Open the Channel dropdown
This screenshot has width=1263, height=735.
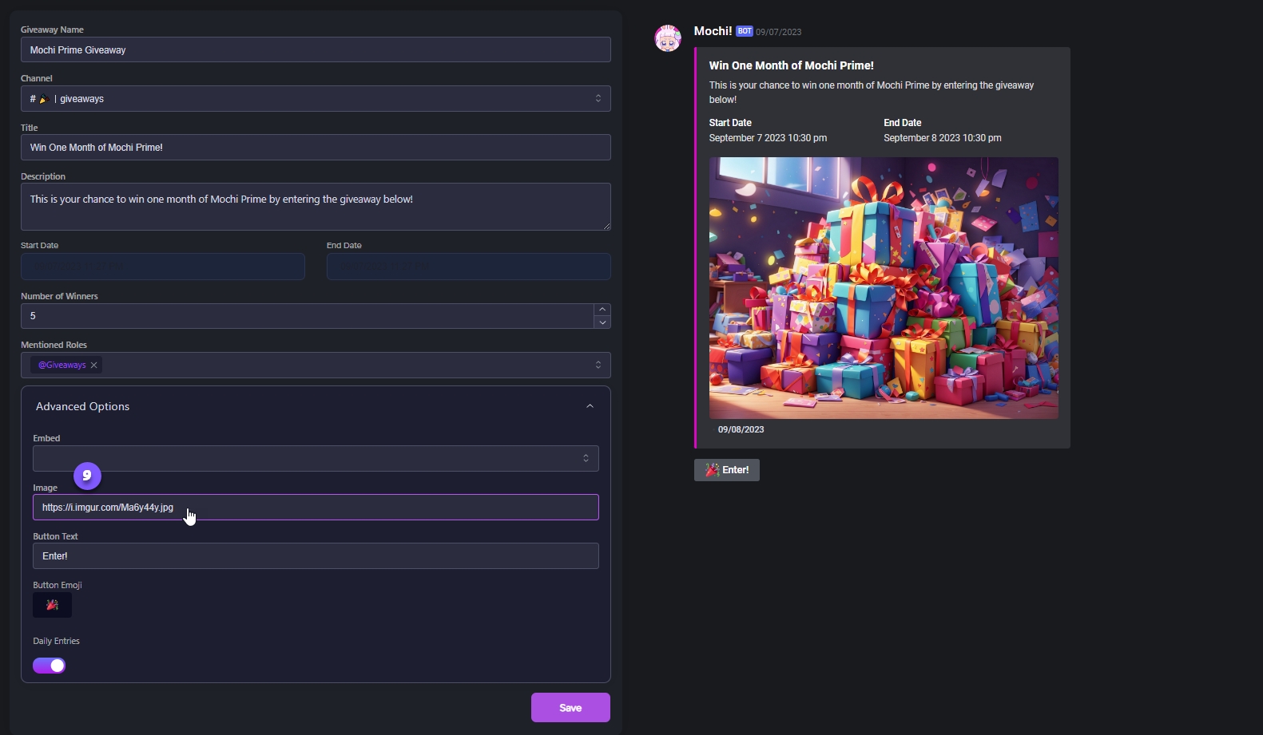pyautogui.click(x=316, y=98)
